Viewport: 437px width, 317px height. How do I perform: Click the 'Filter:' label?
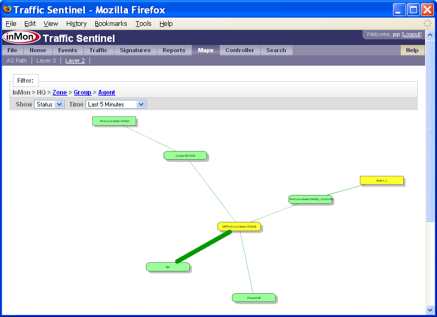point(25,81)
